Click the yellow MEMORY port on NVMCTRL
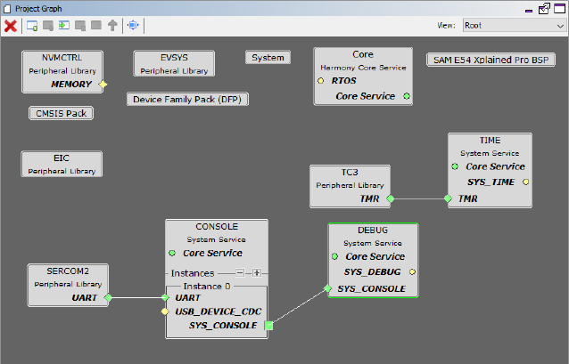 click(103, 85)
